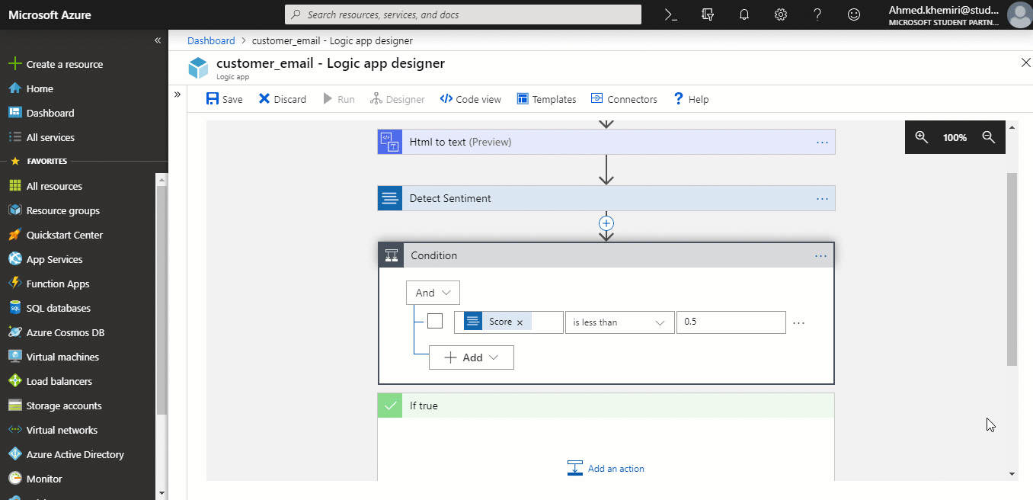Click the App Services icon
This screenshot has width=1033, height=500.
(14, 259)
